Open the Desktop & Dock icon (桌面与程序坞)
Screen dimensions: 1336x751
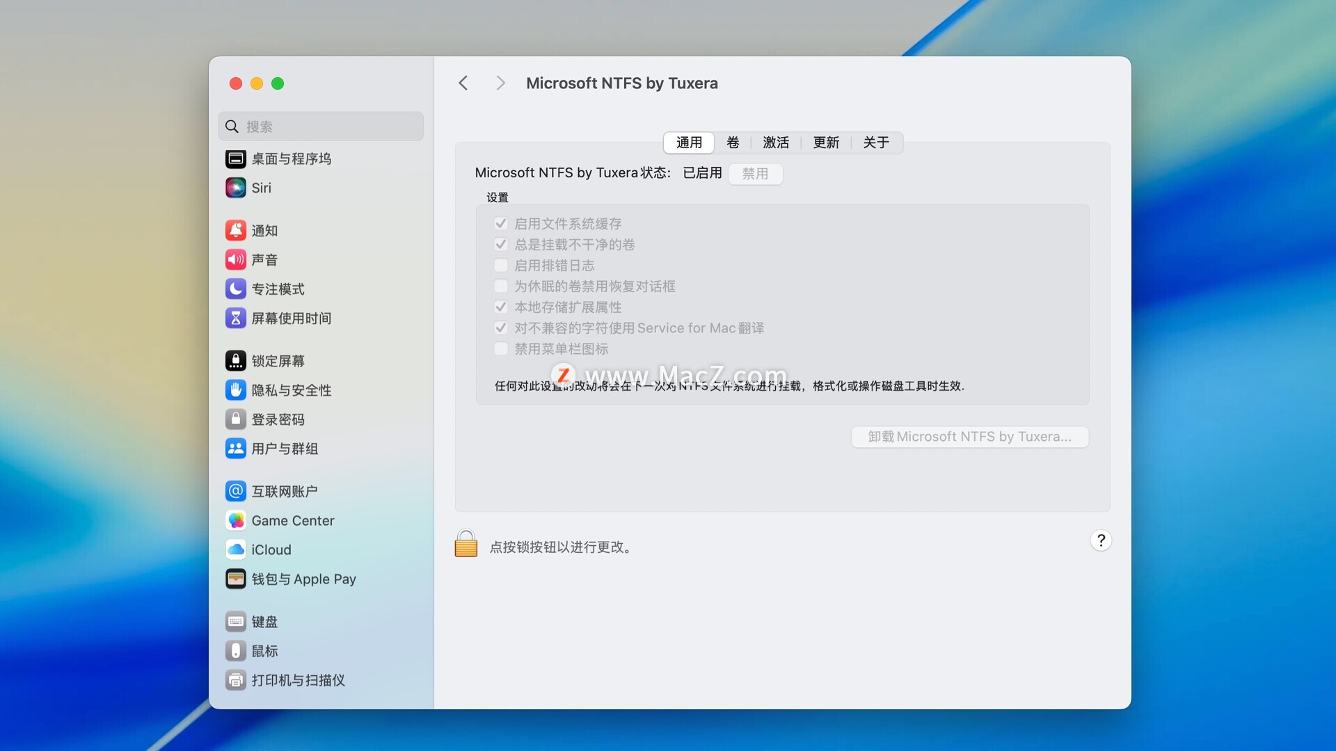(x=236, y=159)
